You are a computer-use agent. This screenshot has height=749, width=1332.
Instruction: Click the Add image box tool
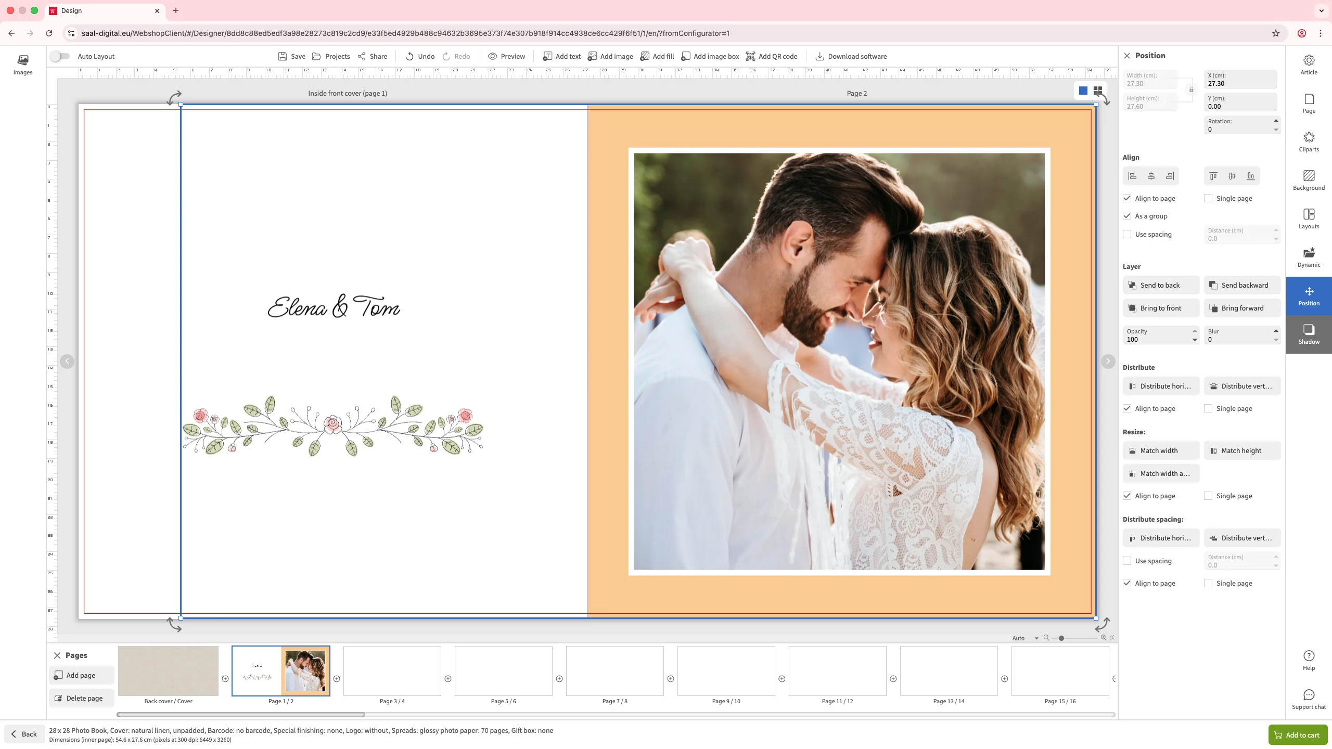710,56
